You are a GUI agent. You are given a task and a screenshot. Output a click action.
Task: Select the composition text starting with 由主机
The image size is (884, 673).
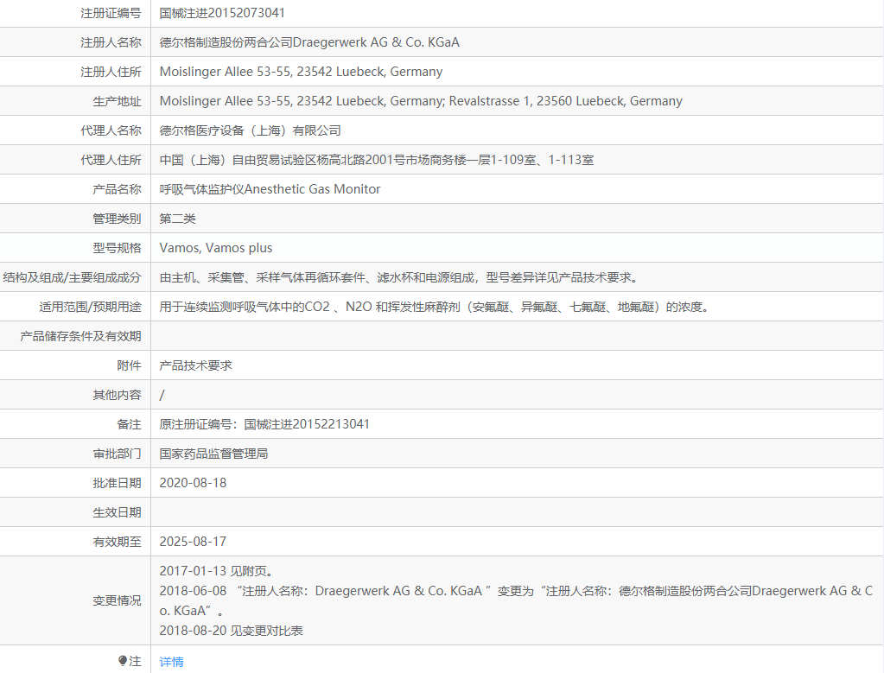point(399,276)
